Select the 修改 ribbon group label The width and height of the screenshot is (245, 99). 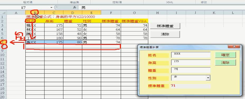pyautogui.click(x=204, y=2)
